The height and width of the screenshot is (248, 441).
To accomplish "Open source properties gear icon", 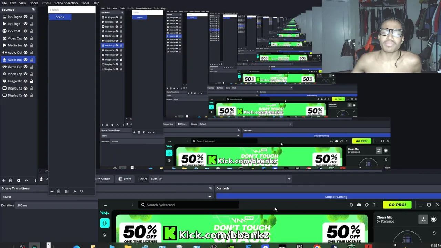I will [x=19, y=180].
